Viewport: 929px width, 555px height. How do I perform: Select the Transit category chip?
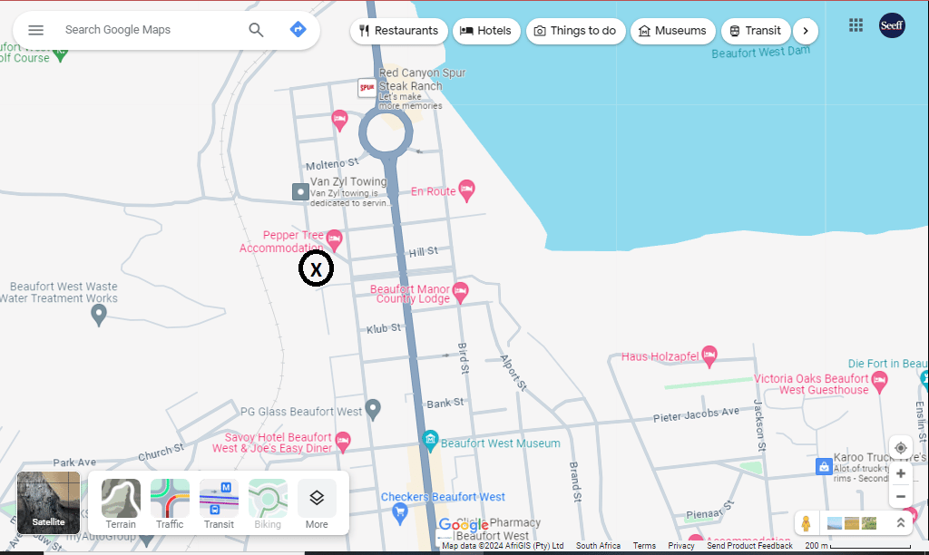tap(756, 31)
